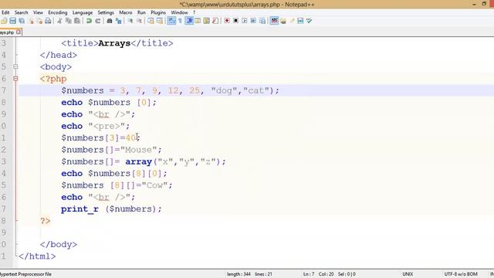
Task: Open the Settings menu
Action: pos(106,12)
